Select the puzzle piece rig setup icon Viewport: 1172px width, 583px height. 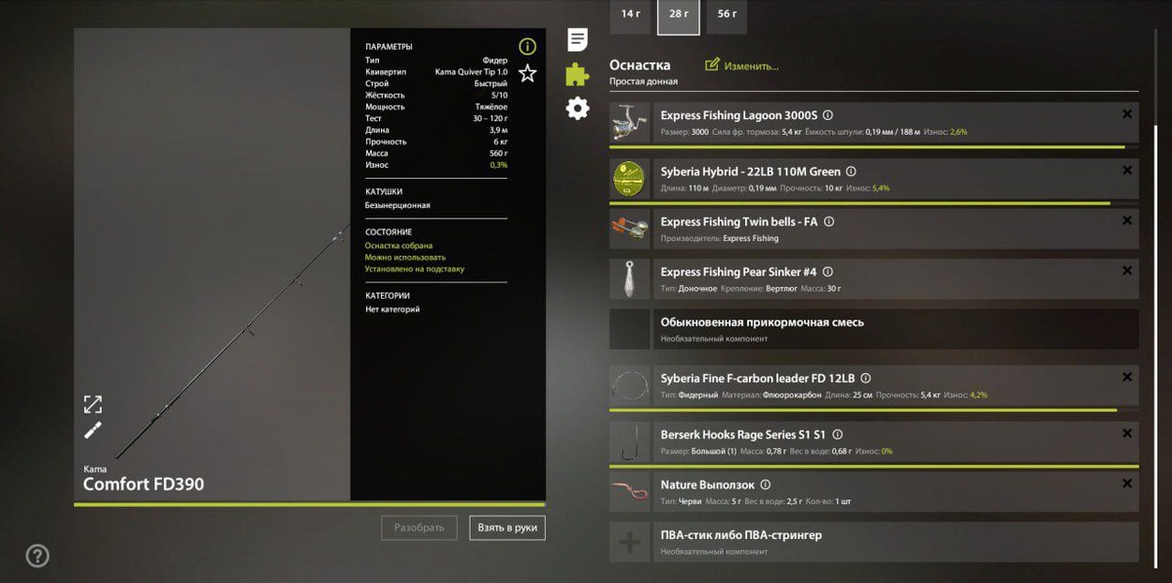pyautogui.click(x=578, y=74)
